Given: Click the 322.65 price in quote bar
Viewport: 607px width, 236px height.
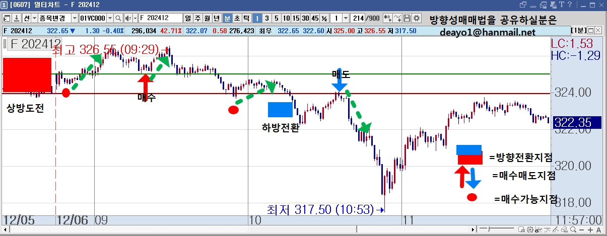Looking at the screenshot, I should [x=58, y=31].
